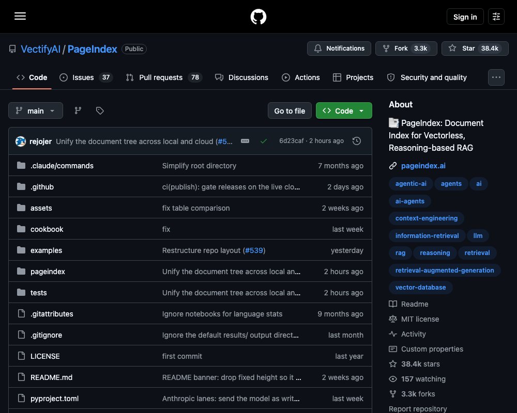
Task: Click the .github folder icon
Action: [21, 187]
